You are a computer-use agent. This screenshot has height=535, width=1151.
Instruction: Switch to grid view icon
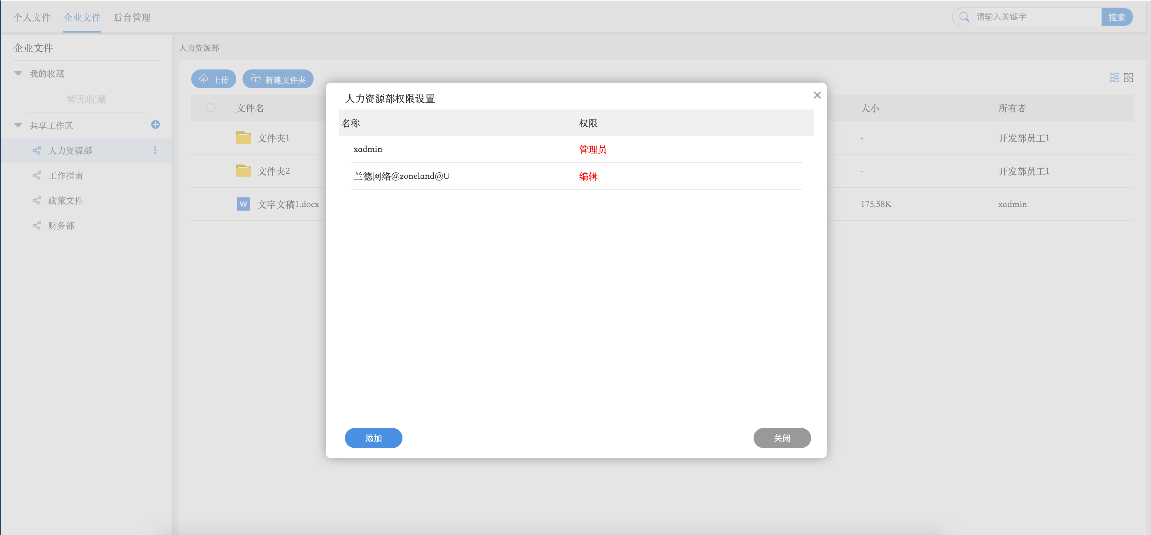[1128, 78]
